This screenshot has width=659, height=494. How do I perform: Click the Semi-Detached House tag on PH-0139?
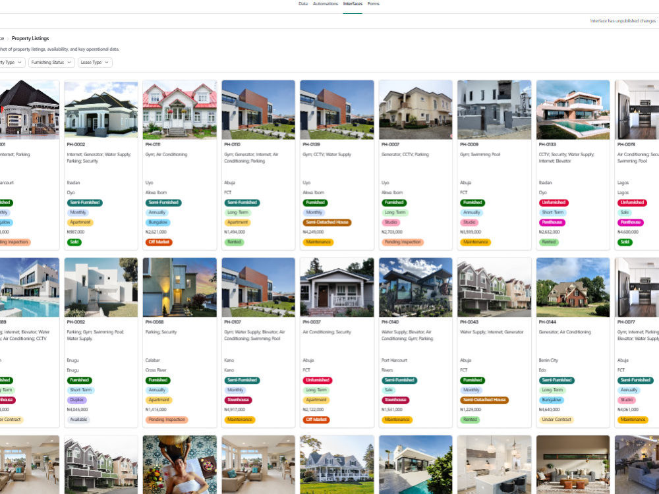tap(327, 223)
